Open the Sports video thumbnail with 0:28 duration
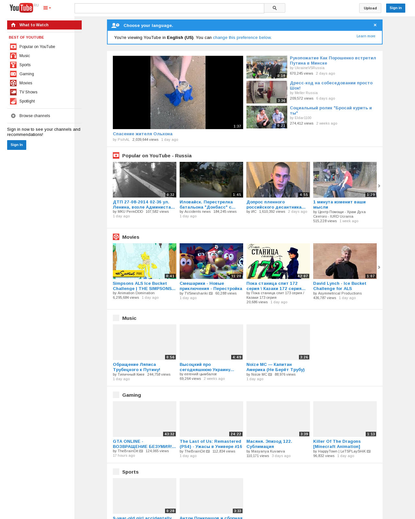Viewport: 415px width, 519px height. (145, 496)
